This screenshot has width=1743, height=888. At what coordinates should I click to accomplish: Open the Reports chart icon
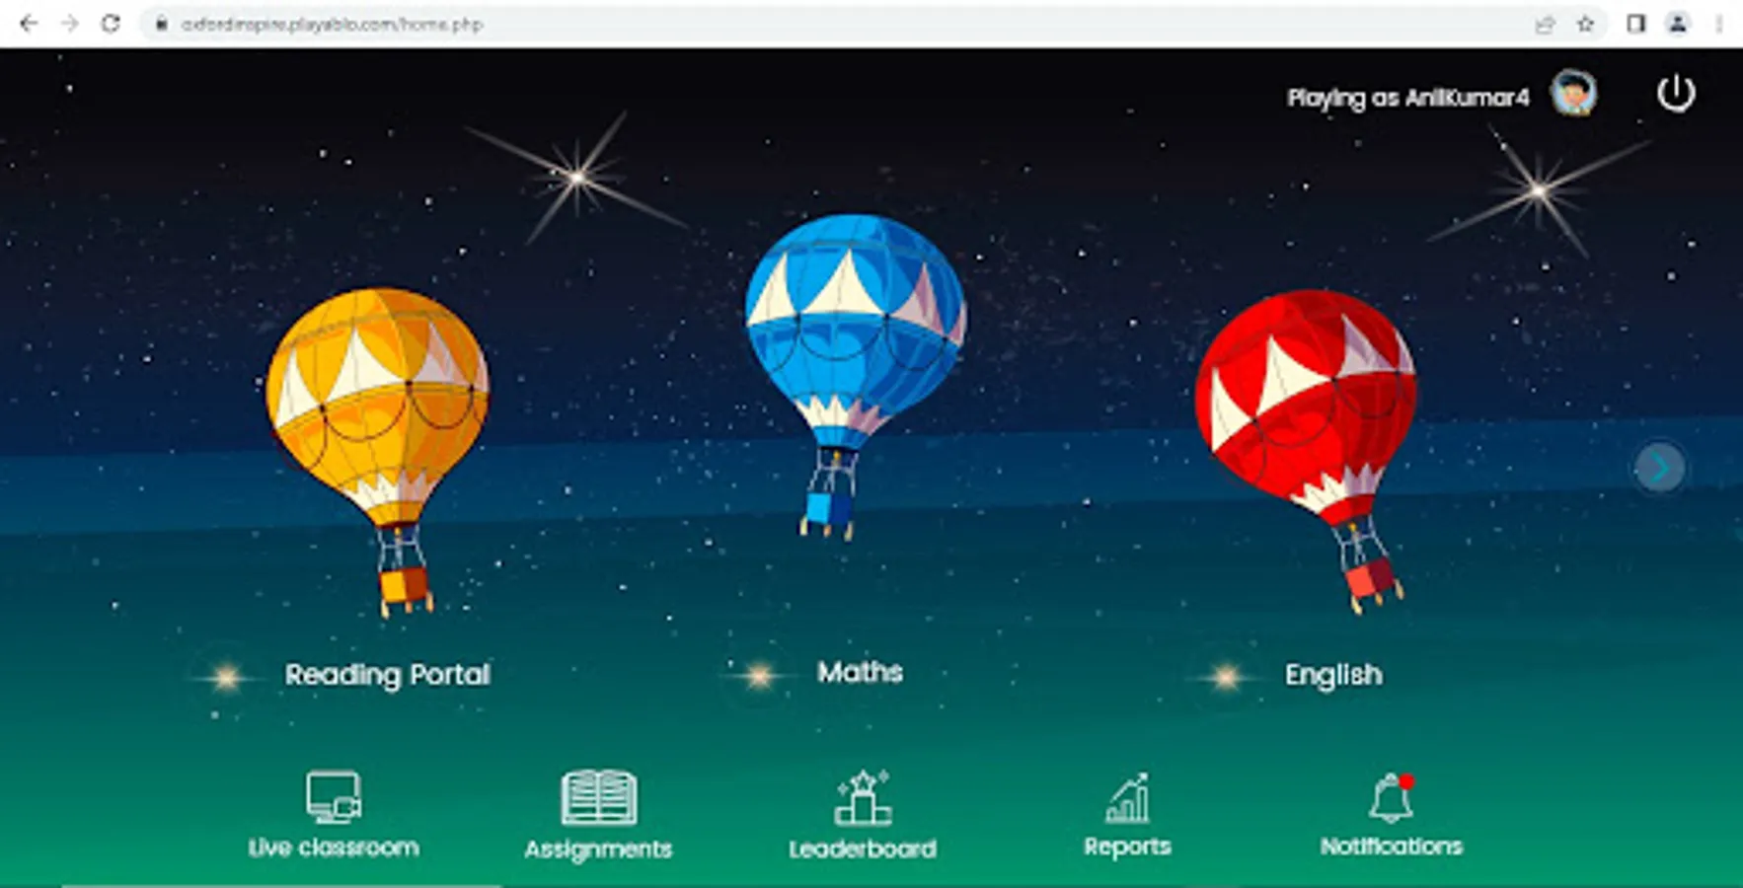[1127, 798]
